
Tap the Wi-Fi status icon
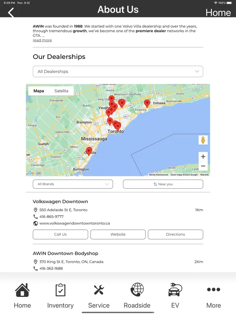216,3
